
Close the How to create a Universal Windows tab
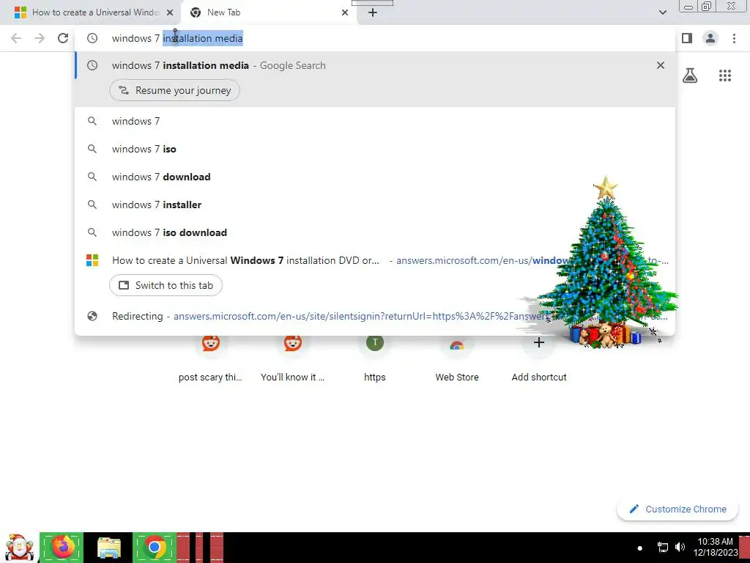(170, 12)
